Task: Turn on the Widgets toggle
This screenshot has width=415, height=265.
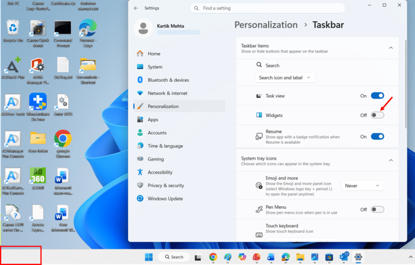Action: click(x=377, y=115)
